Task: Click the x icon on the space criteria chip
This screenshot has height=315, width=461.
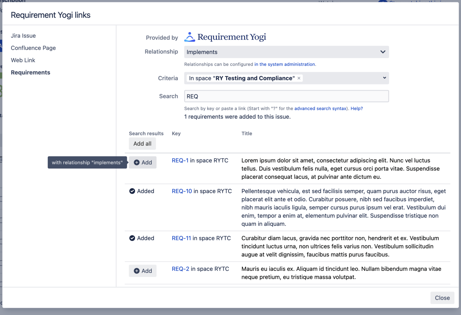Action: point(299,78)
